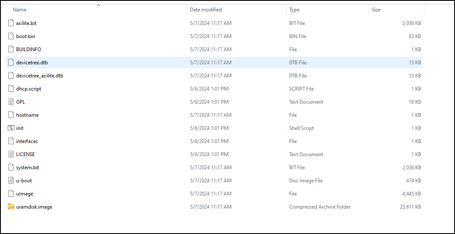Select the hostname file entry
The image size is (455, 234).
[x=27, y=115]
